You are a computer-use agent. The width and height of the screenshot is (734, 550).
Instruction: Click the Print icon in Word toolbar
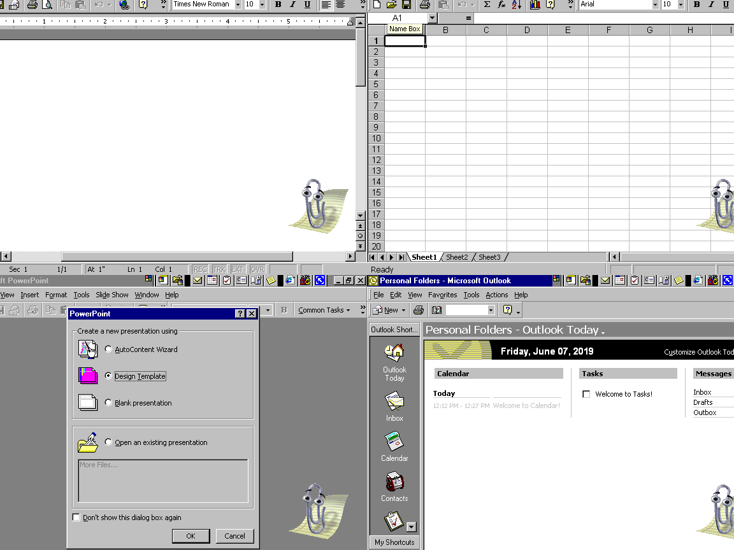click(32, 4)
